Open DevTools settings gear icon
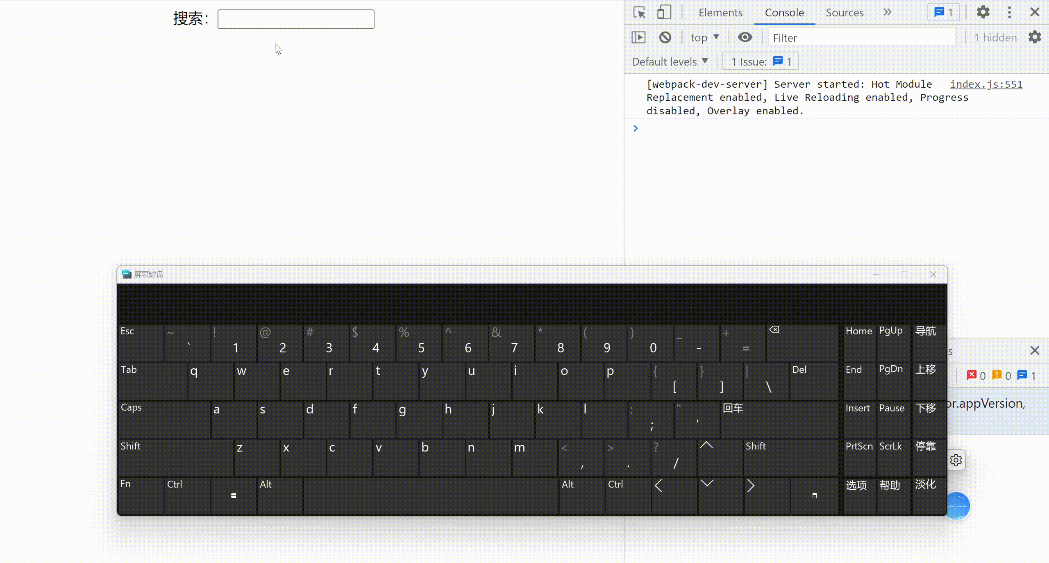The image size is (1049, 563). 983,12
